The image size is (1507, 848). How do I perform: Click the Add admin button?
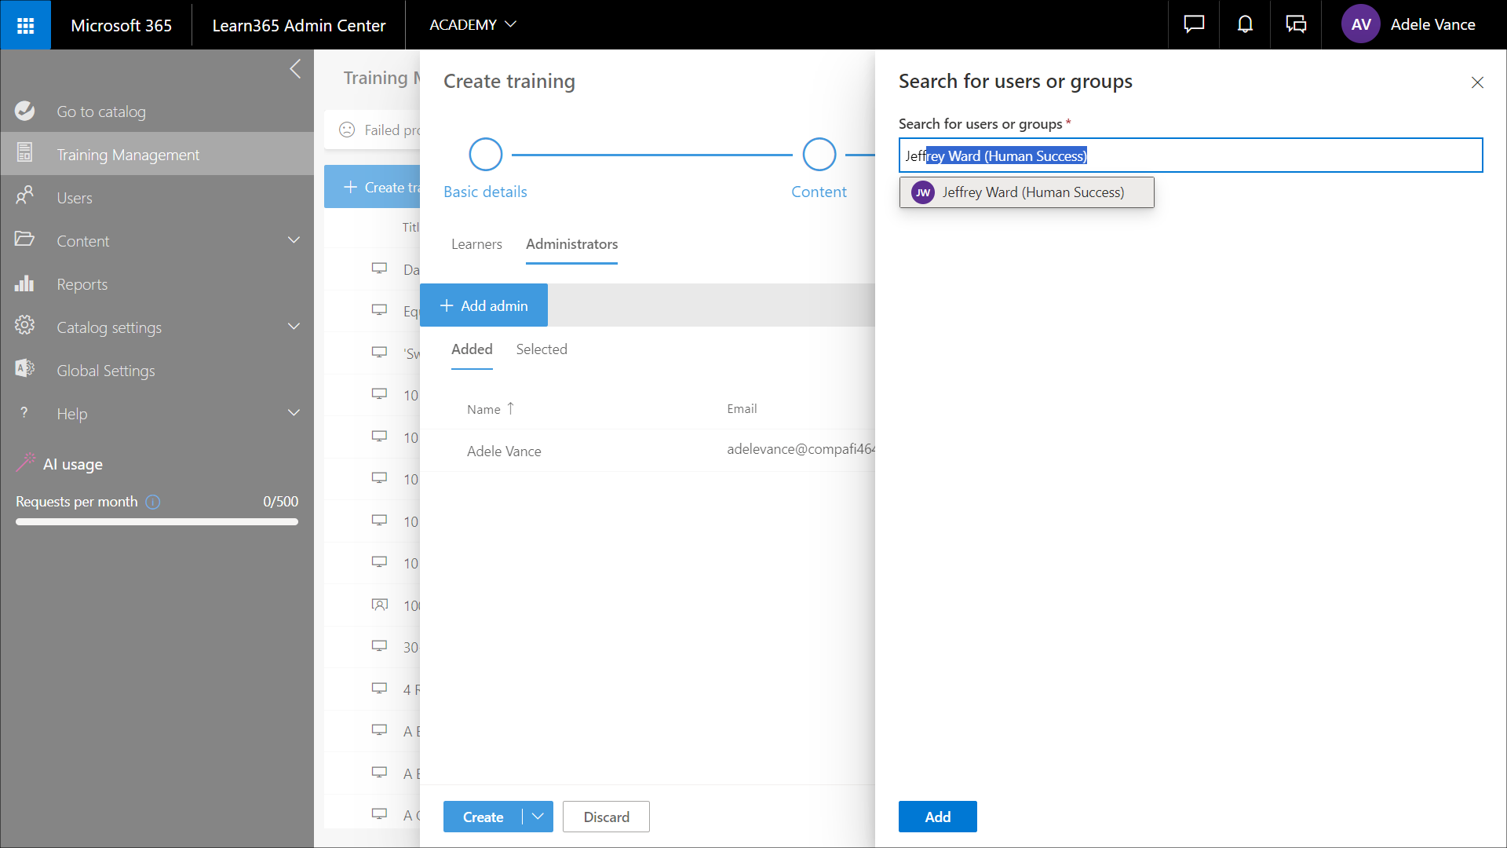(483, 305)
